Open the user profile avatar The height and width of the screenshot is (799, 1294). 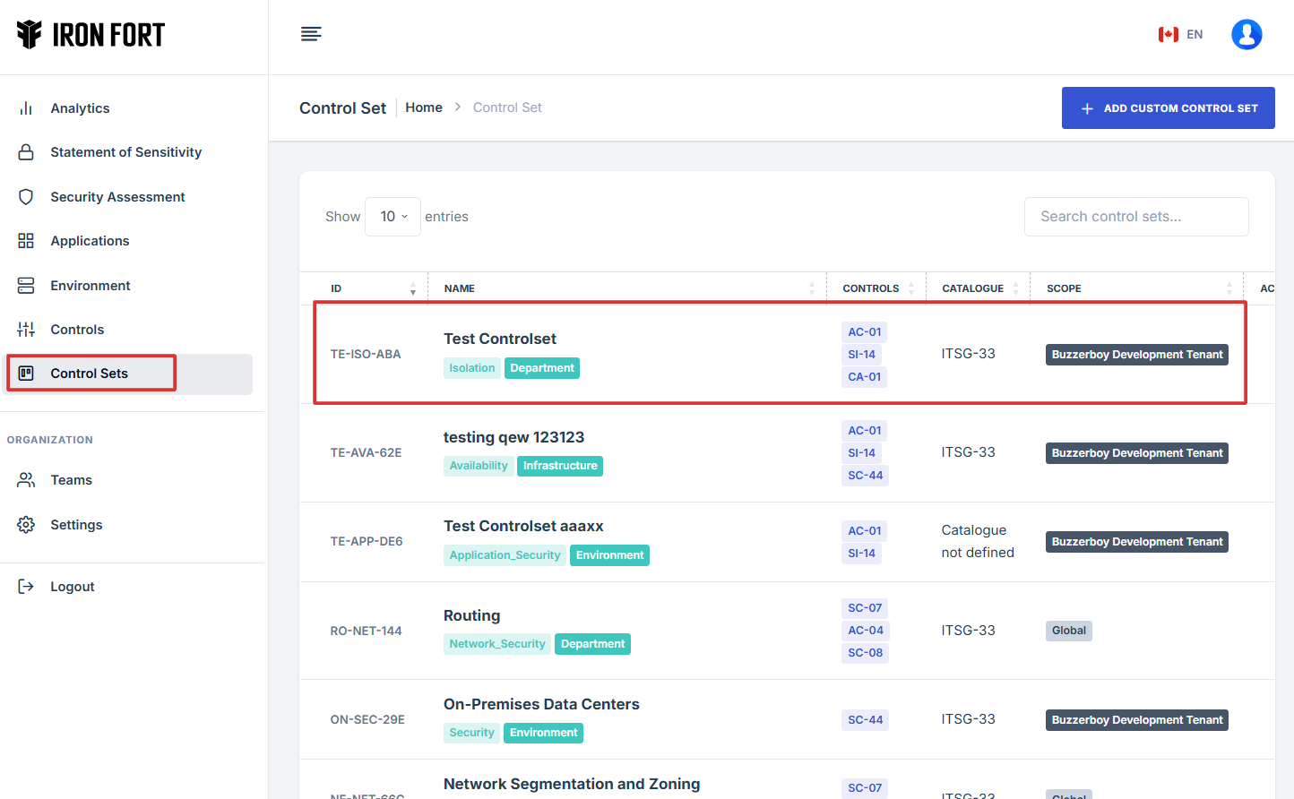point(1247,34)
